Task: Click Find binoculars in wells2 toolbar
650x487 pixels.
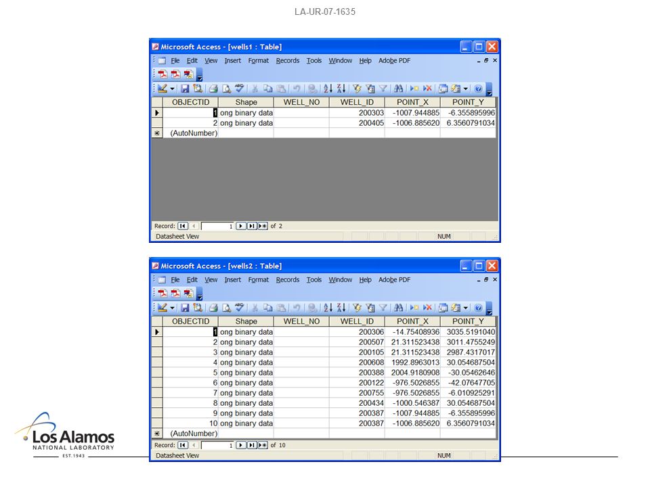Action: coord(398,308)
